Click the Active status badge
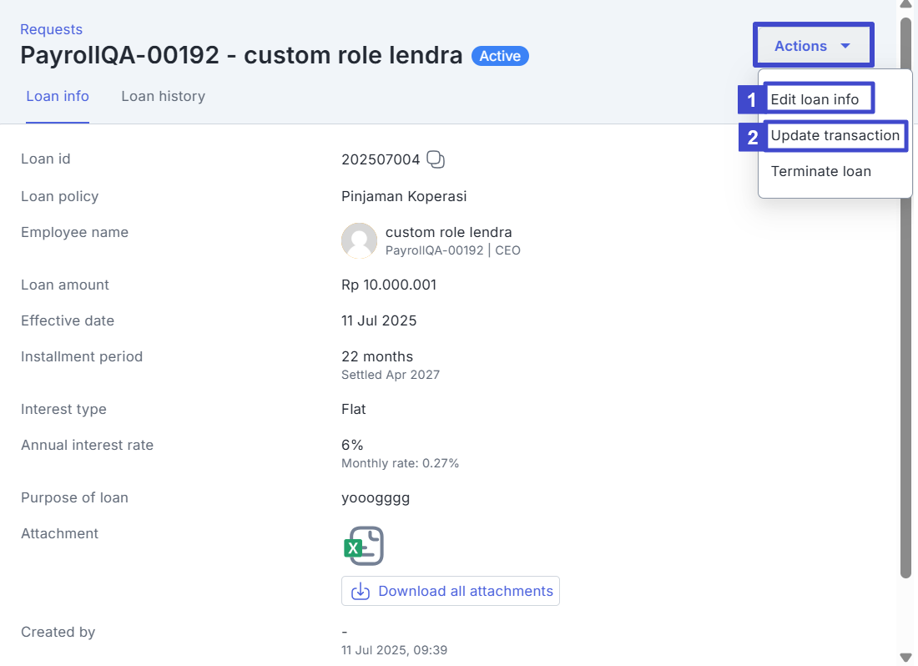918x666 pixels. click(500, 56)
